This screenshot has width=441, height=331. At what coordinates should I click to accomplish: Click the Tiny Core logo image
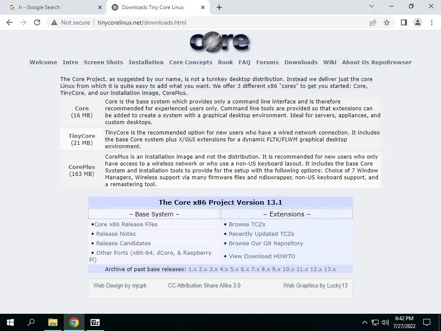(220, 42)
